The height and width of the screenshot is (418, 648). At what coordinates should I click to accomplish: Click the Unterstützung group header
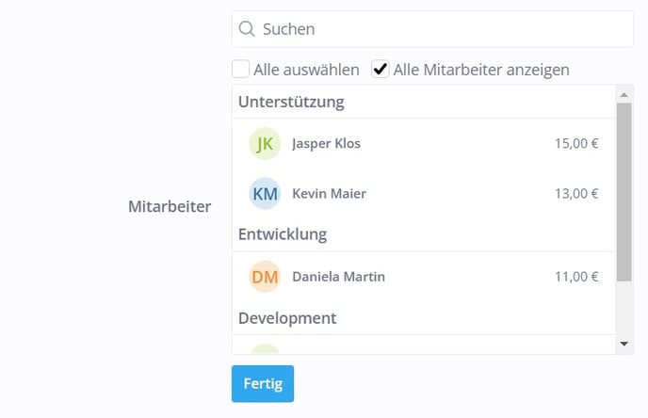[x=291, y=102]
